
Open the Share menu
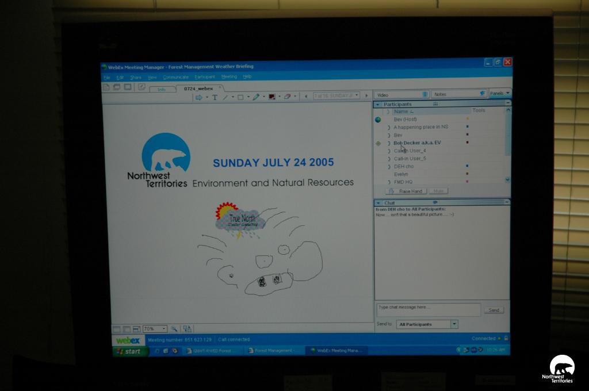135,77
